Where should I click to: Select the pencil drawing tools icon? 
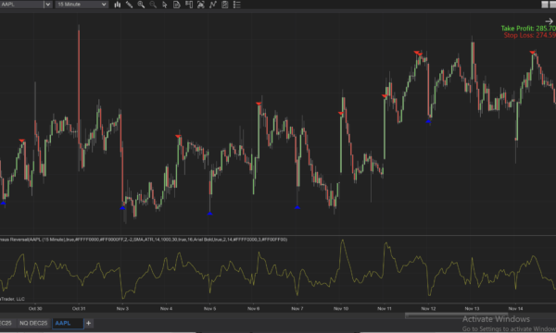[129, 5]
